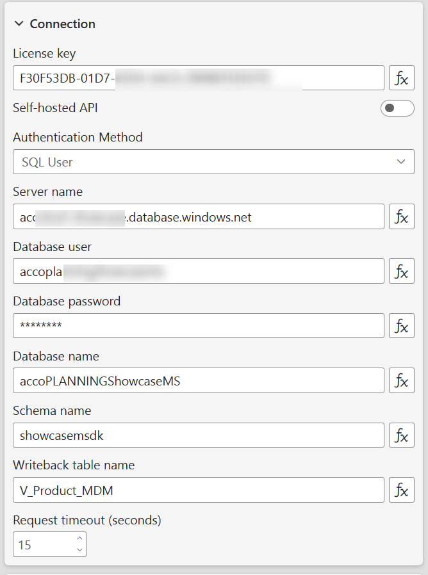
Task: Click the Database name text field
Action: coord(198,380)
